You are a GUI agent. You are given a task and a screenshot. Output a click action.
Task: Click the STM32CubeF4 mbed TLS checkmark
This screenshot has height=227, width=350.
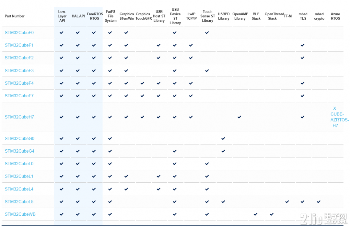pos(302,83)
